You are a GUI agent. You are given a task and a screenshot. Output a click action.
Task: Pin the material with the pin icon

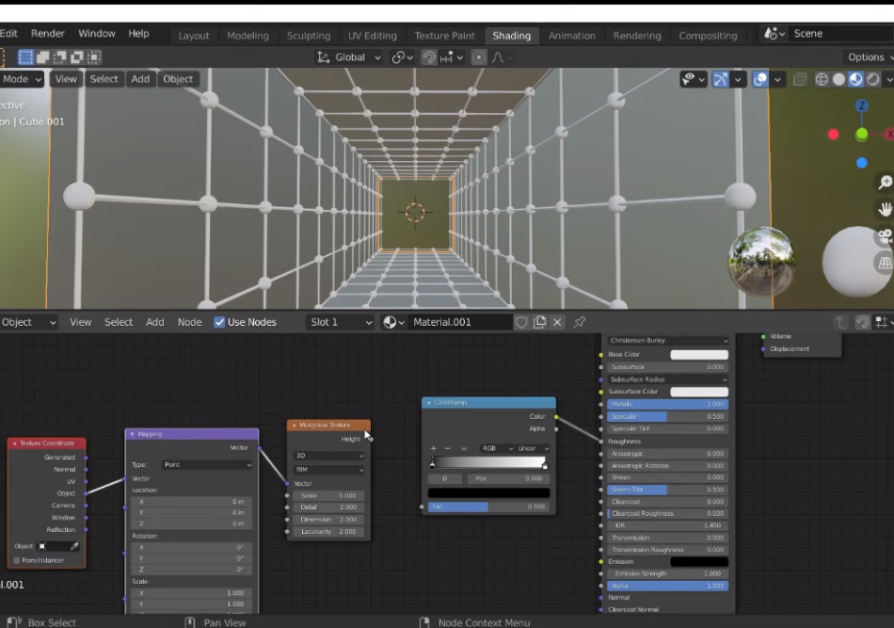click(580, 322)
